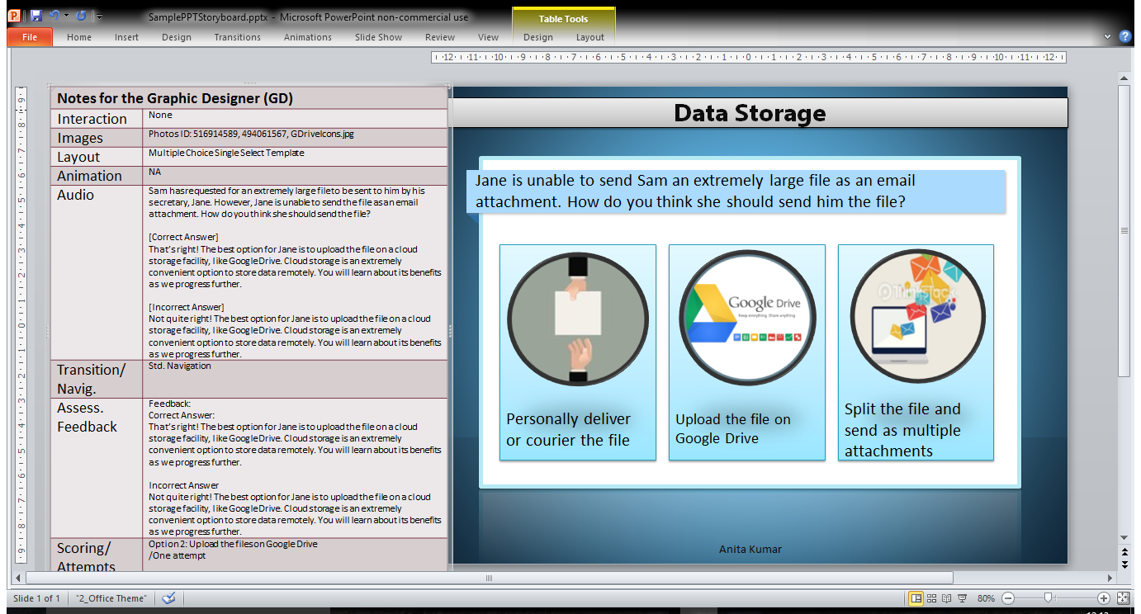
Task: Open the File menu
Action: pos(30,37)
